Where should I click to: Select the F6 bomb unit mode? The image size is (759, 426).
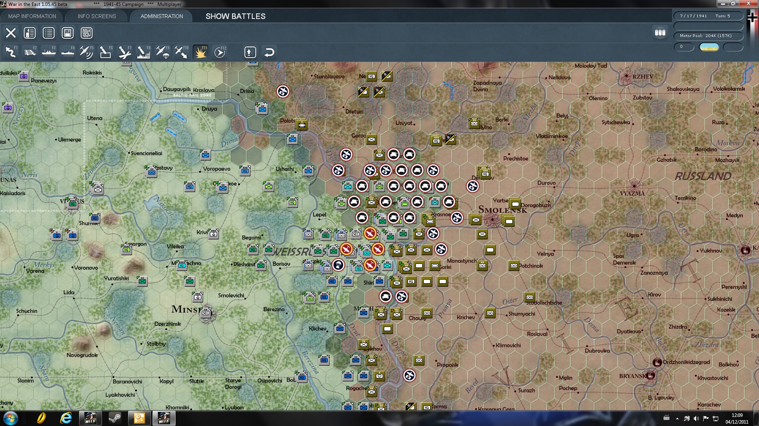click(106, 52)
